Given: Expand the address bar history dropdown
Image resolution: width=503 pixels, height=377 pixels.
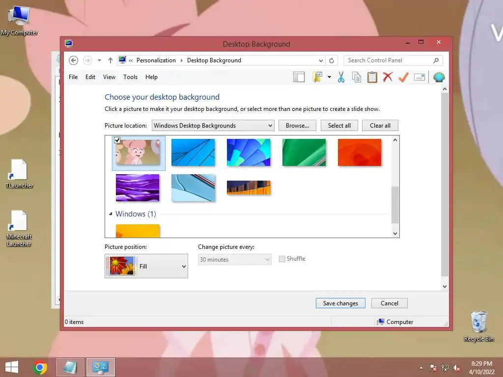Looking at the screenshot, I should point(321,60).
